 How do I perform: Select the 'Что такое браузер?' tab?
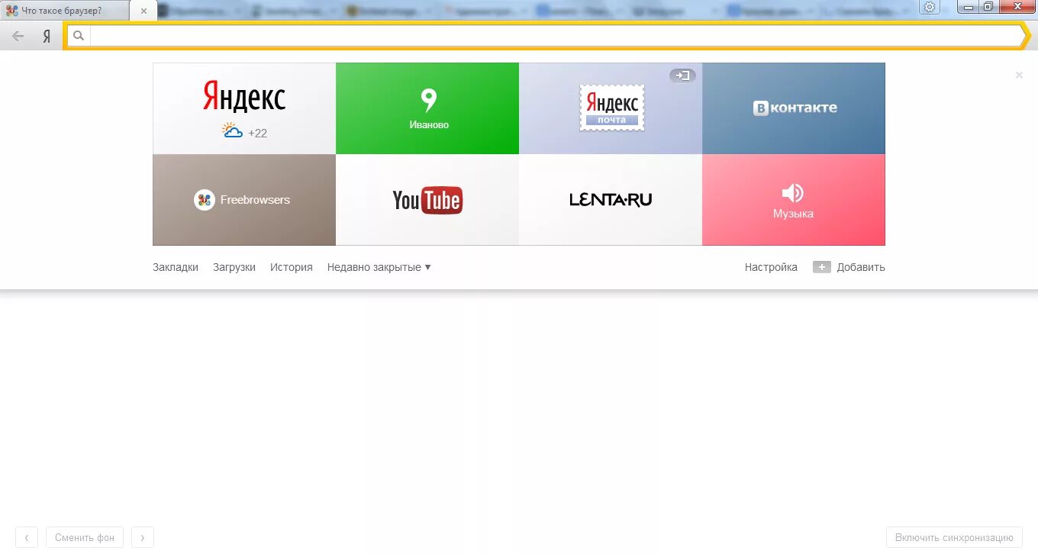65,11
